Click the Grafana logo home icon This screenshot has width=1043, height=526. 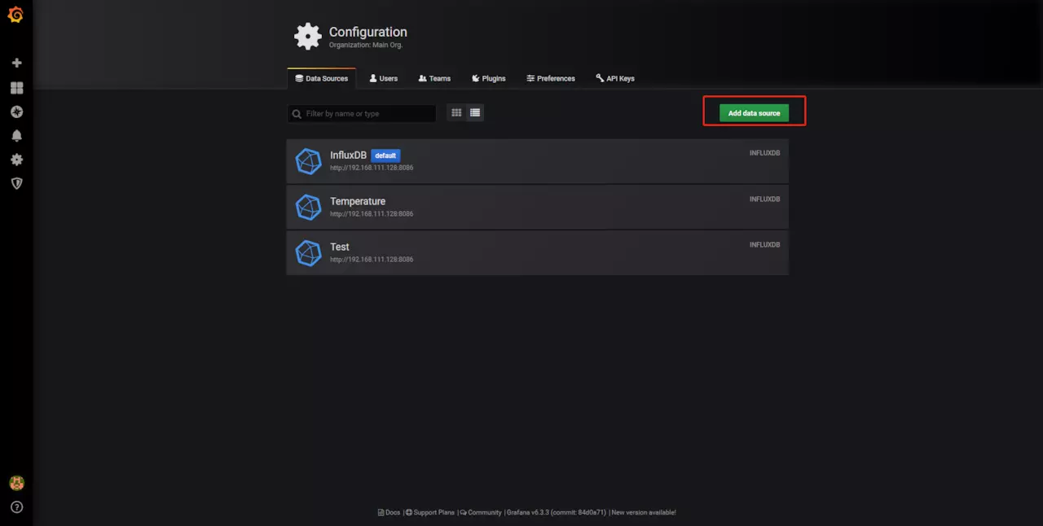point(15,15)
